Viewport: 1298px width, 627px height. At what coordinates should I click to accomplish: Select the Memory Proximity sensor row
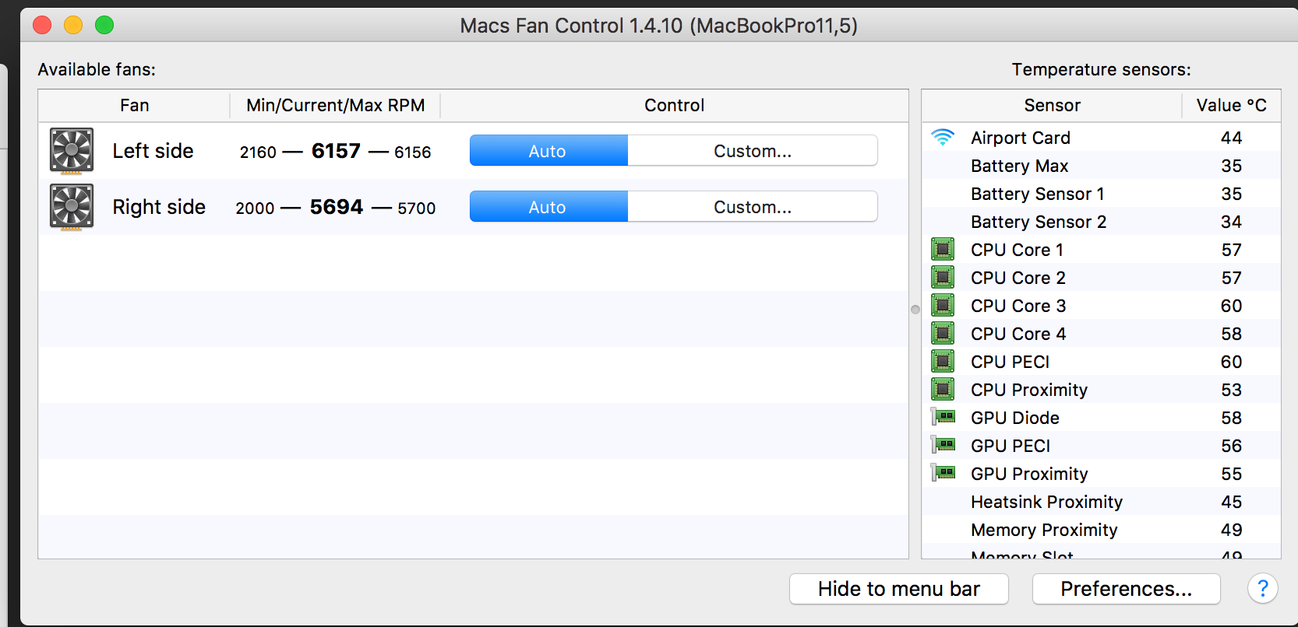(x=1101, y=530)
